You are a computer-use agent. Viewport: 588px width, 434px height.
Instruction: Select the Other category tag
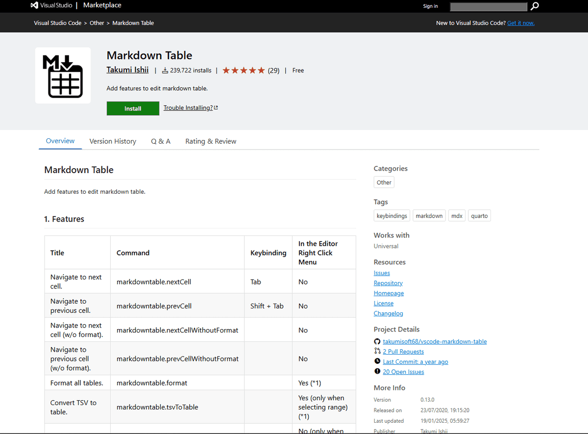(384, 182)
